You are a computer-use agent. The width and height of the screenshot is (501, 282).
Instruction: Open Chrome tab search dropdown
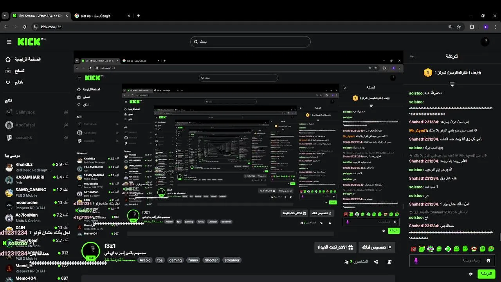pos(5,16)
